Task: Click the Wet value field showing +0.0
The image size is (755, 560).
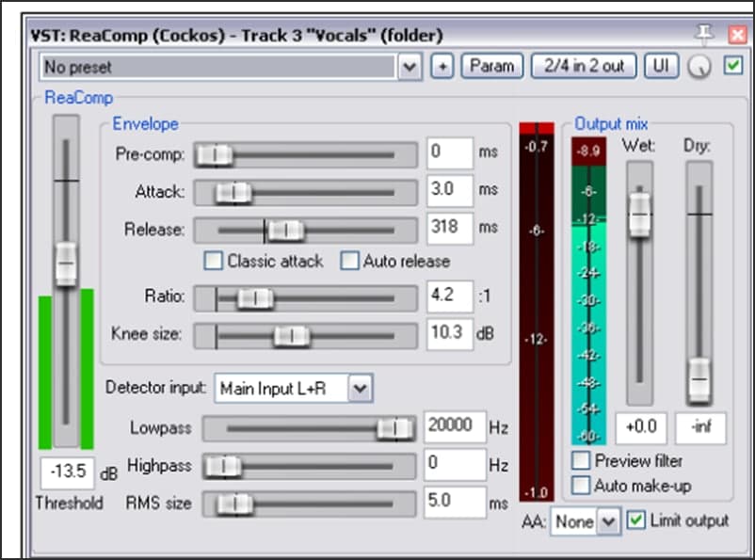Action: point(641,427)
